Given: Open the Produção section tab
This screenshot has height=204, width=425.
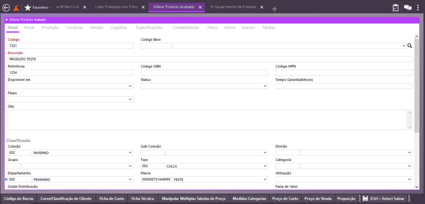Looking at the screenshot, I should click(x=50, y=28).
